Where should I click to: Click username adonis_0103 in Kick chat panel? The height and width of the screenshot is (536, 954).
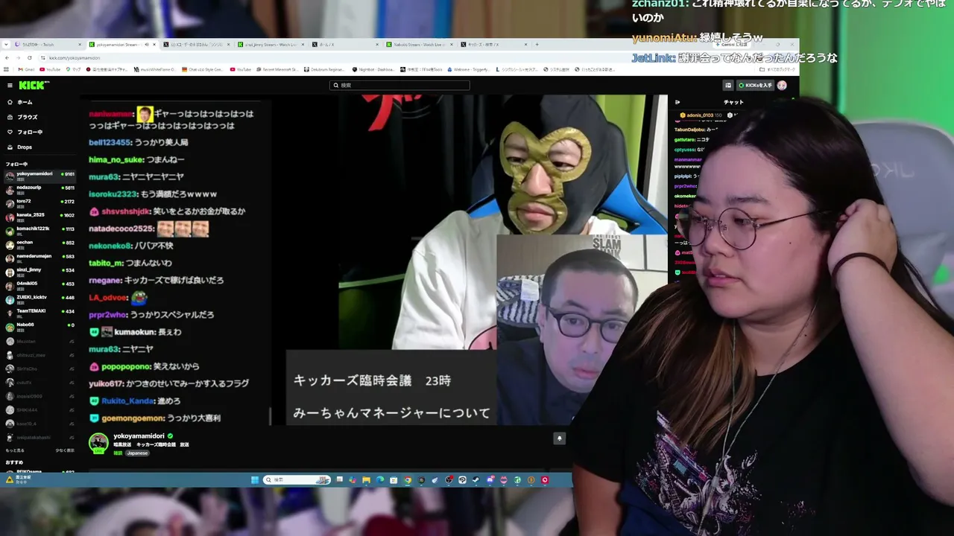[x=700, y=115]
